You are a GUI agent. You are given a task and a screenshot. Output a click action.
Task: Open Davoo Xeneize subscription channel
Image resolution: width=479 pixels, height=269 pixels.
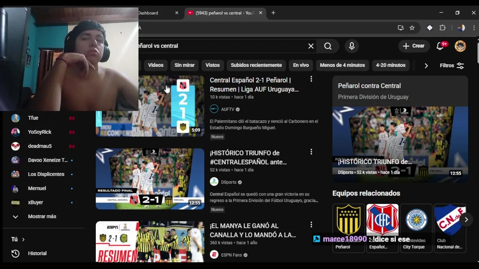click(x=43, y=160)
